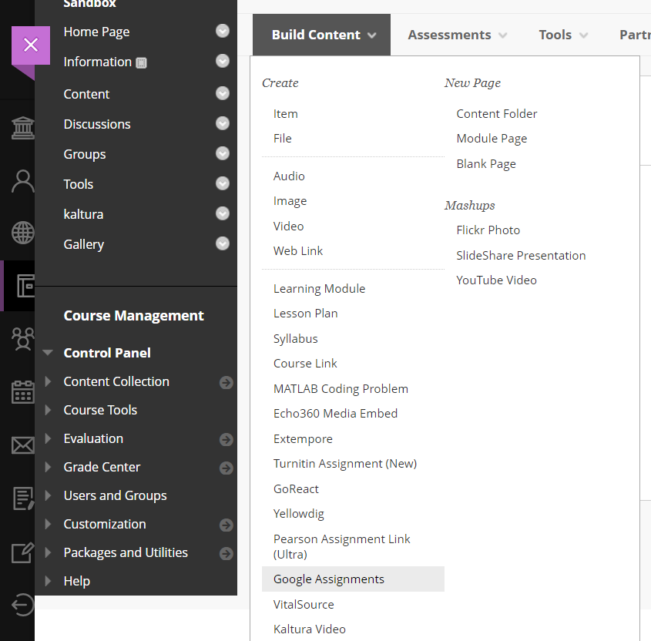Viewport: 651px width, 641px height.
Task: Create a new Content Folder
Action: point(497,114)
